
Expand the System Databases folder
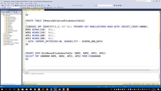(x=5, y=17)
